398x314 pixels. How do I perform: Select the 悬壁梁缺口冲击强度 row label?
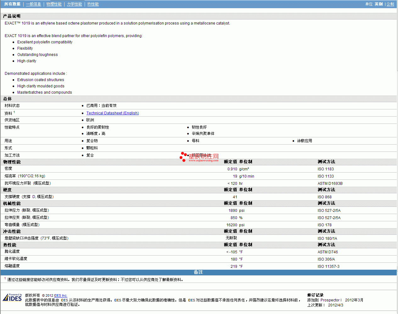coord(36,238)
